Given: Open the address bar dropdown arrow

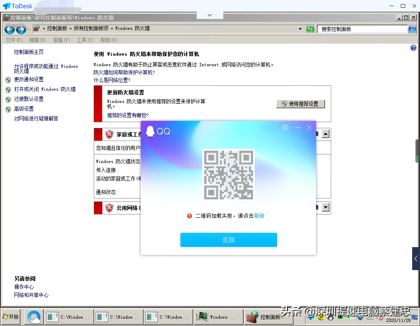Looking at the screenshot, I should click(300, 29).
